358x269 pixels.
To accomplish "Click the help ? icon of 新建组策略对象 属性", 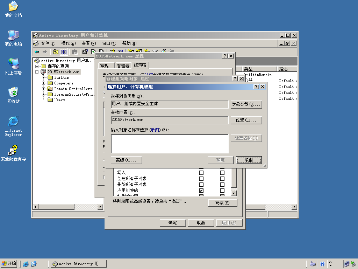I will click(x=235, y=78).
